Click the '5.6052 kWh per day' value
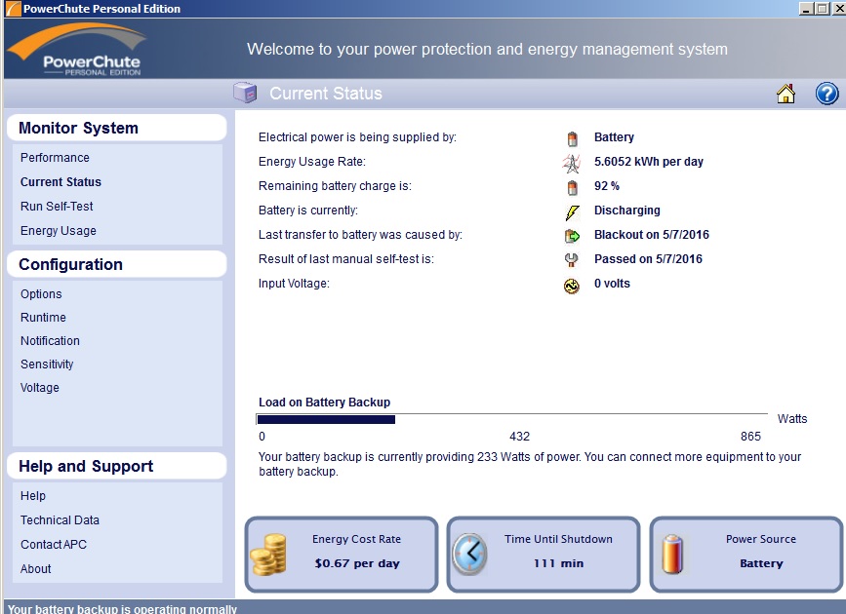 click(649, 161)
